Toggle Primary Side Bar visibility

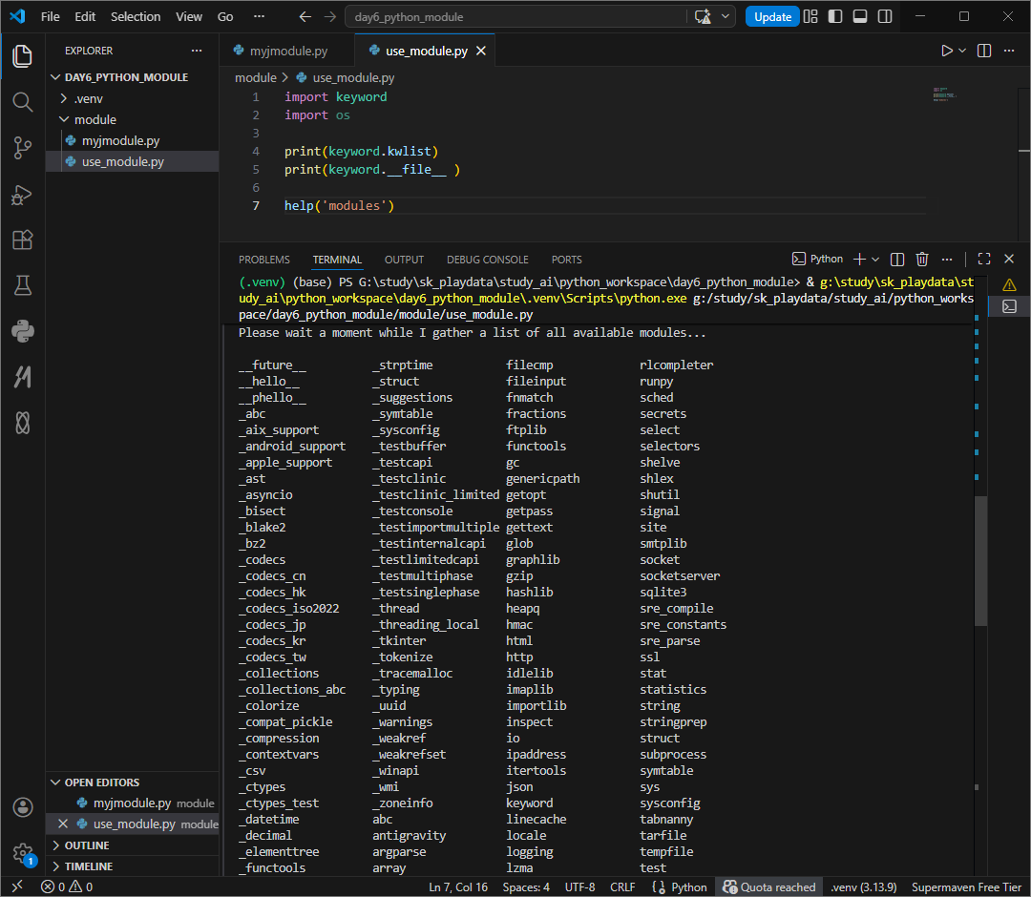click(x=835, y=16)
